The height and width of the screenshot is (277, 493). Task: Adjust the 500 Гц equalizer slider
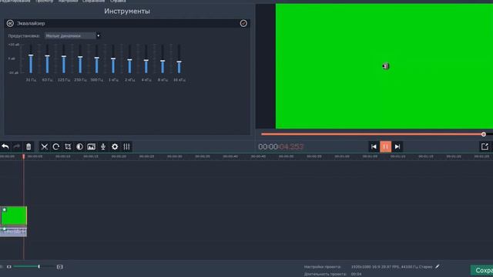click(96, 58)
